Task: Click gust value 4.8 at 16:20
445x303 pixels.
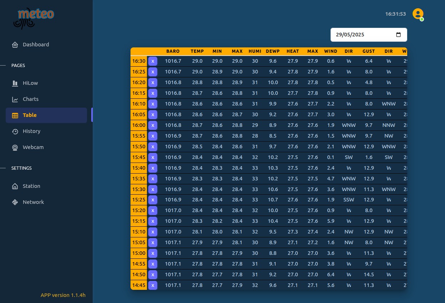Action: pos(369,82)
